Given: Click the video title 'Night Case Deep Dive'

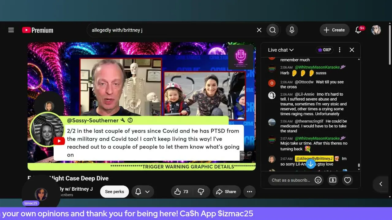Looking at the screenshot, I should coord(68,178).
